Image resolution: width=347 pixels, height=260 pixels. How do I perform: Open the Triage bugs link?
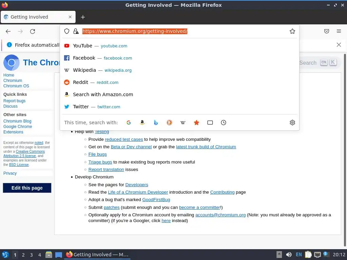100,162
